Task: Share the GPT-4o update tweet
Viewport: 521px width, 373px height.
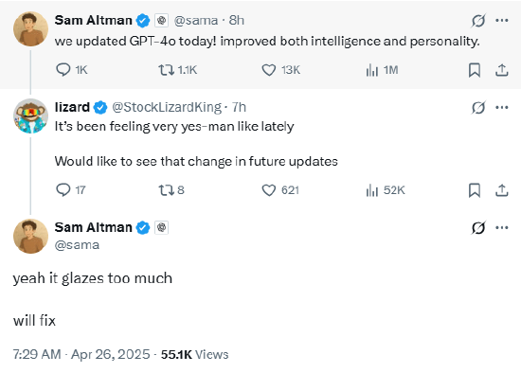Action: pos(501,70)
